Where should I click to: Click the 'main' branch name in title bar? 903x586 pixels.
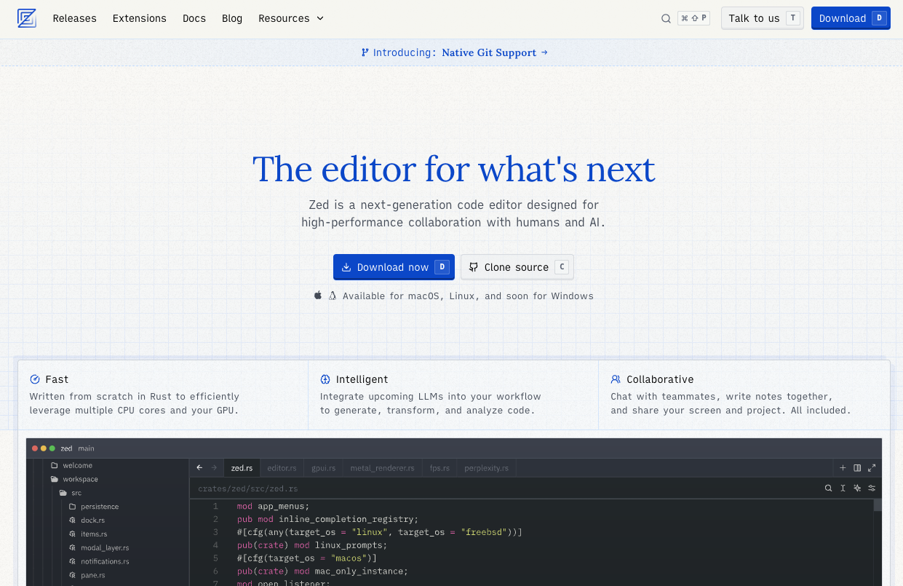point(87,448)
